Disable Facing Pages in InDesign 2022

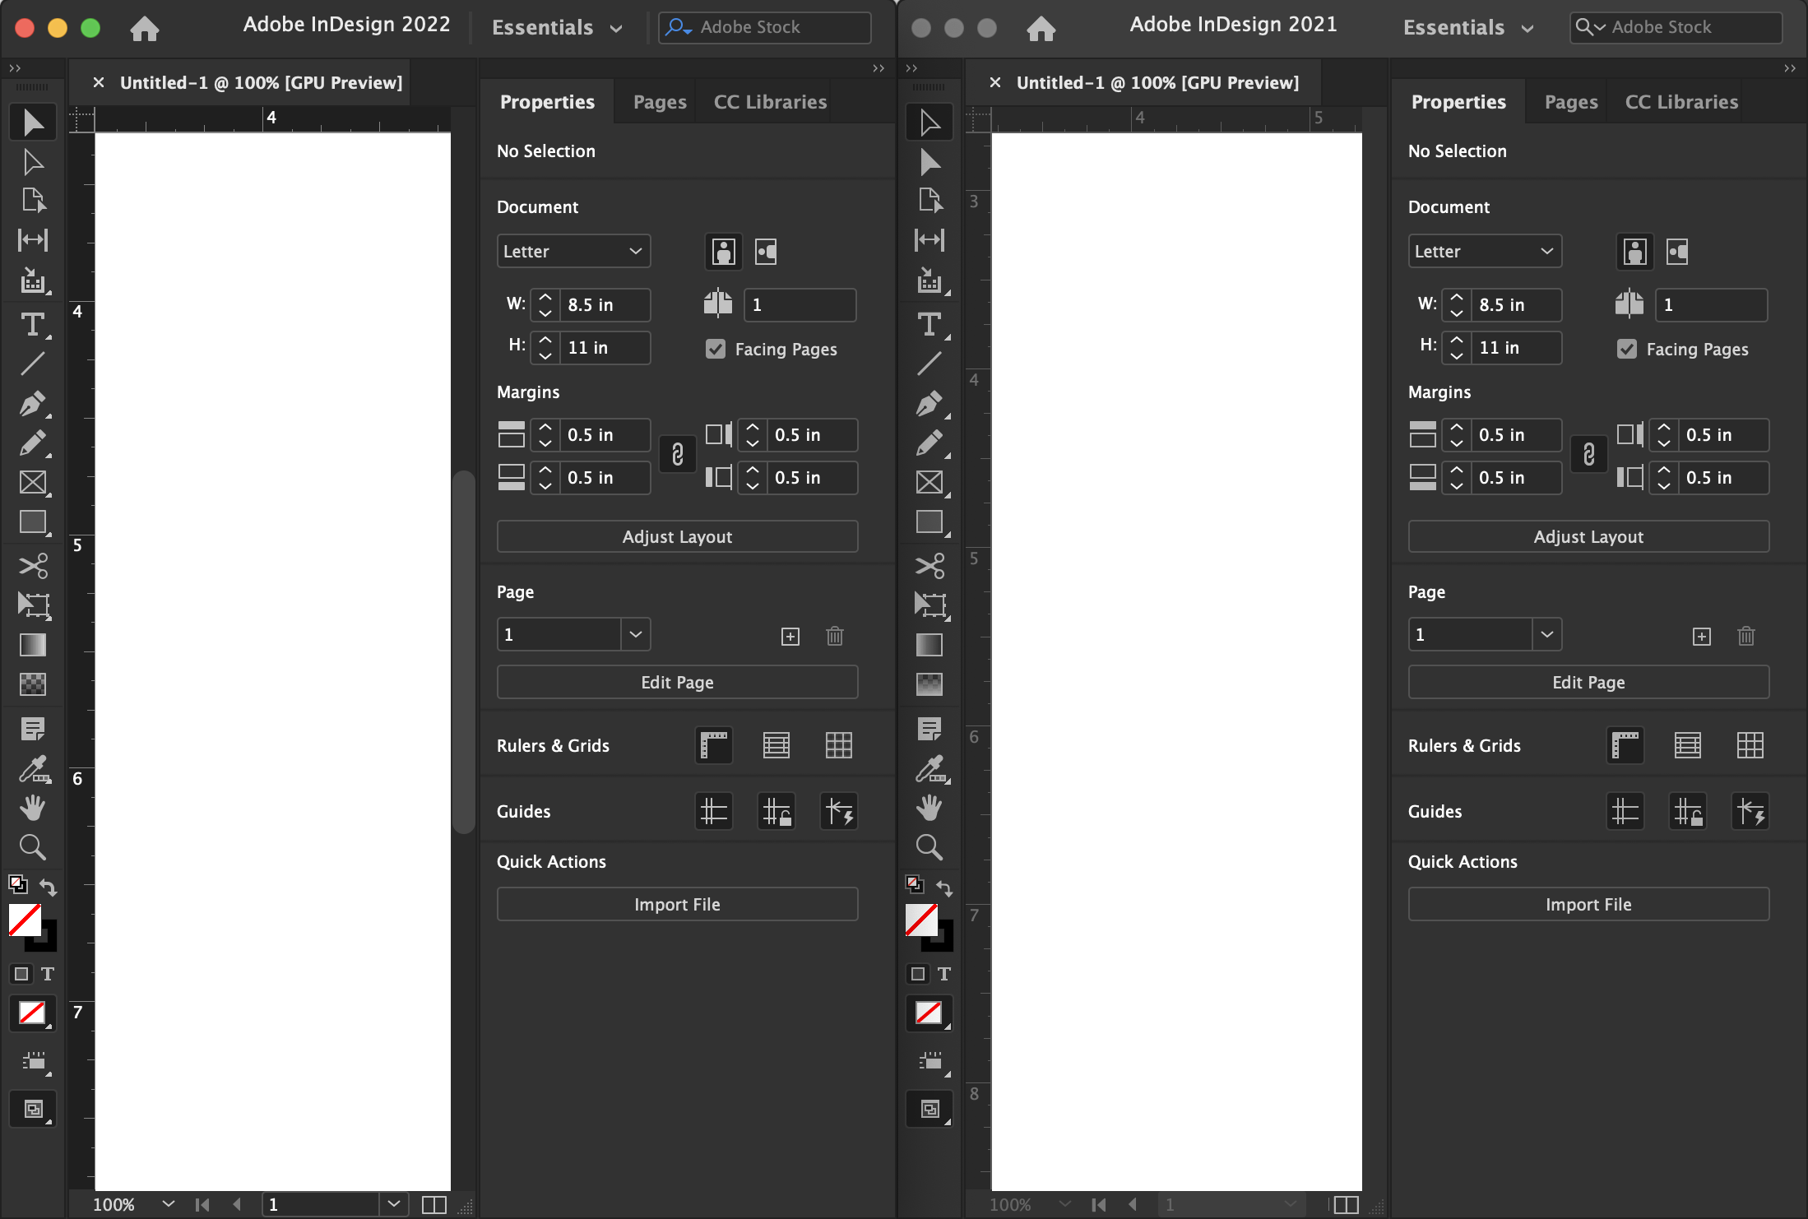(714, 349)
